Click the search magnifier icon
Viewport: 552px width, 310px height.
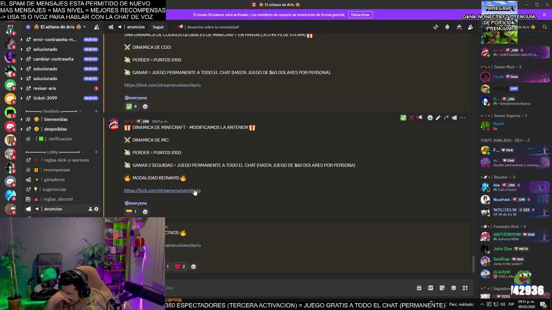coord(545,27)
